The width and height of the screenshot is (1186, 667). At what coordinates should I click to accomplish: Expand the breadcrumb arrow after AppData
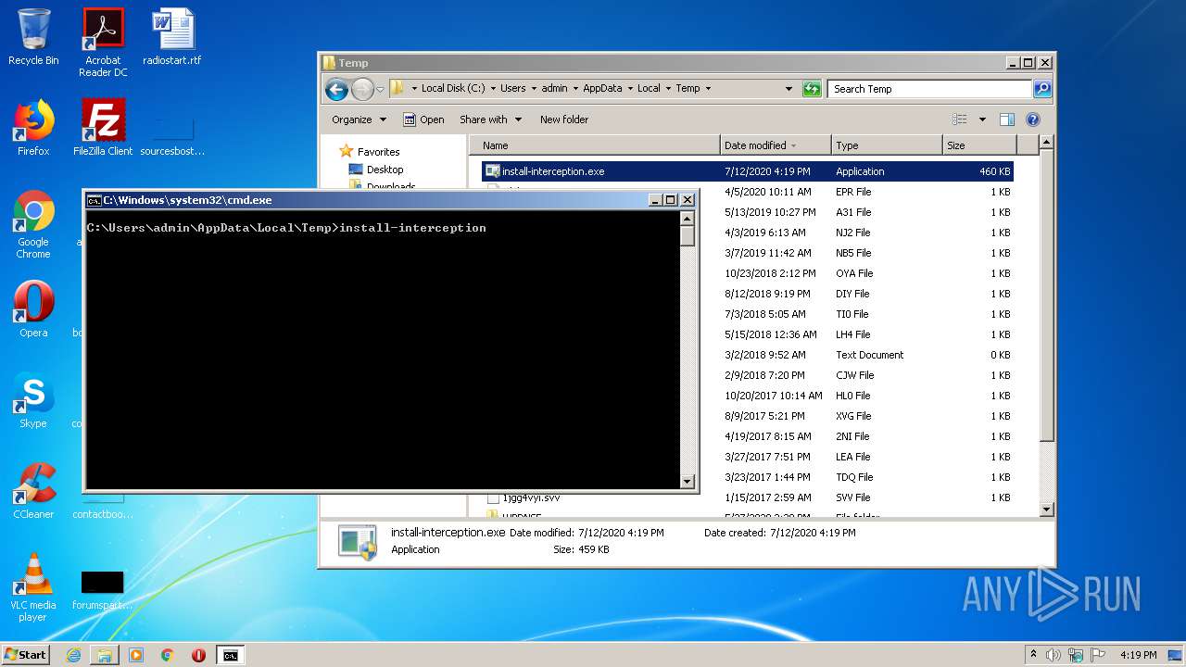coord(630,89)
